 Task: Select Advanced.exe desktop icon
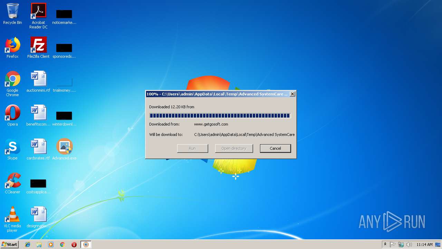click(x=64, y=149)
